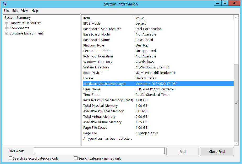Select the Page File Space row
The width and height of the screenshot is (242, 164).
158,128
